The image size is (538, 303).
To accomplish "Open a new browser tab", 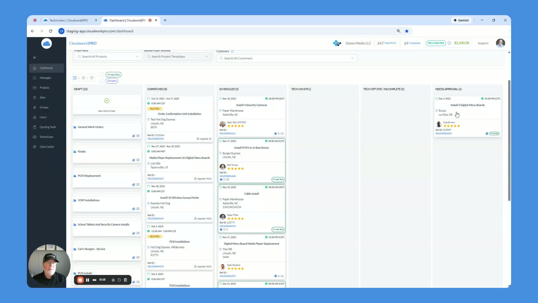I will [165, 20].
